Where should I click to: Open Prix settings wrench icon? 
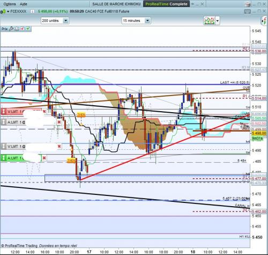click(x=11, y=29)
